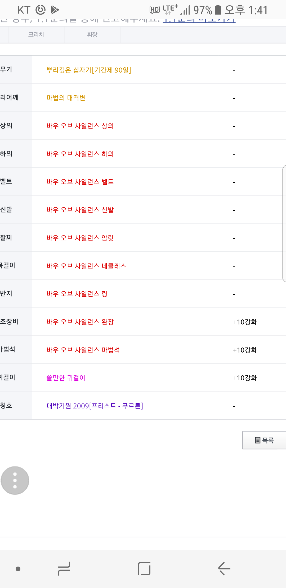
Task: Tap the small dot on navigation bar
Action: pos(18,569)
